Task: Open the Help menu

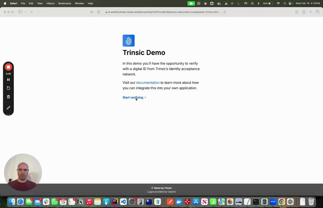Action: [x=90, y=3]
